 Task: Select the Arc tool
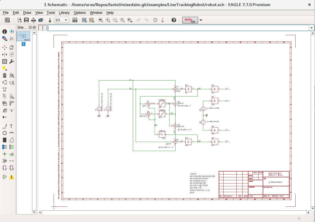click(x=12, y=133)
